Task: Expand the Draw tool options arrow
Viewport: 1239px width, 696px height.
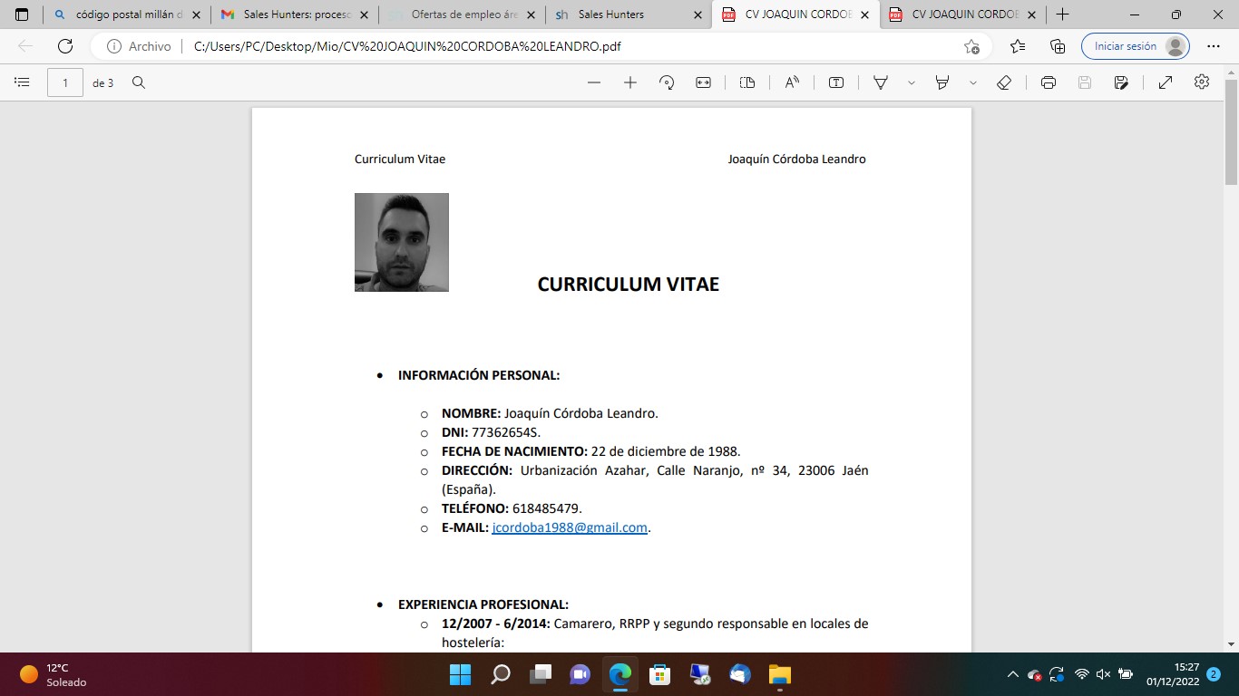Action: pos(912,82)
